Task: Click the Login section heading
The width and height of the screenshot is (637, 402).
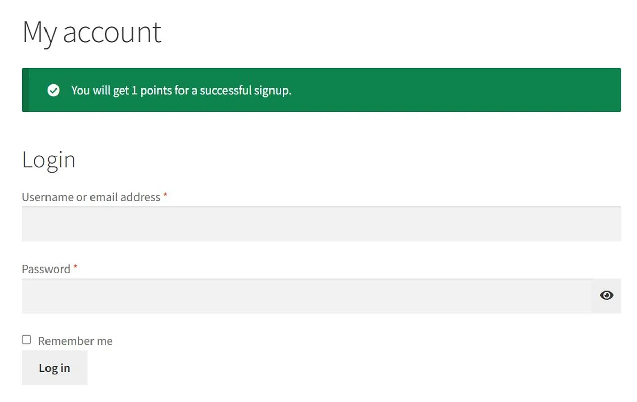Action: tap(49, 159)
